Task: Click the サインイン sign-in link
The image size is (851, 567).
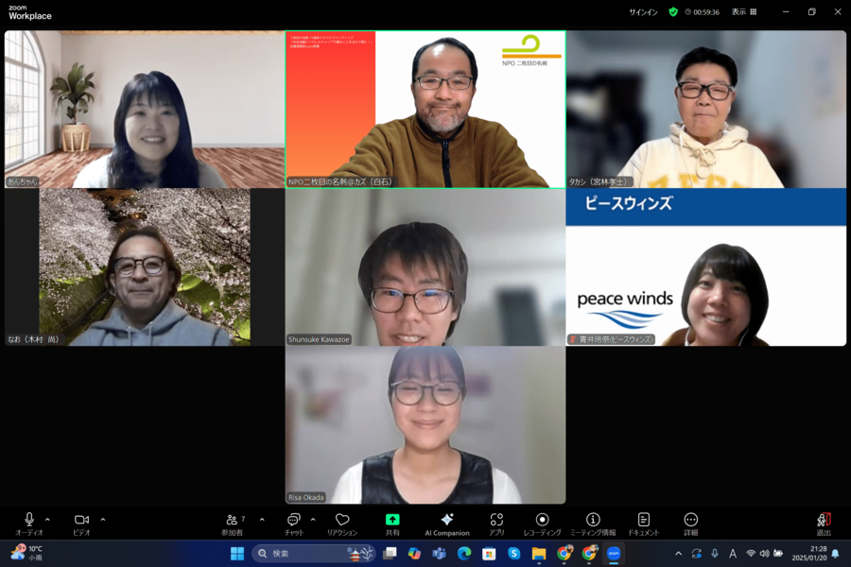Action: pos(643,12)
